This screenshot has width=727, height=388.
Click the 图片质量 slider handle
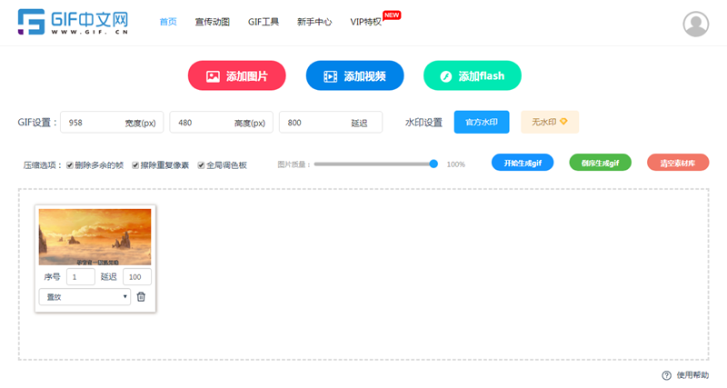(433, 164)
